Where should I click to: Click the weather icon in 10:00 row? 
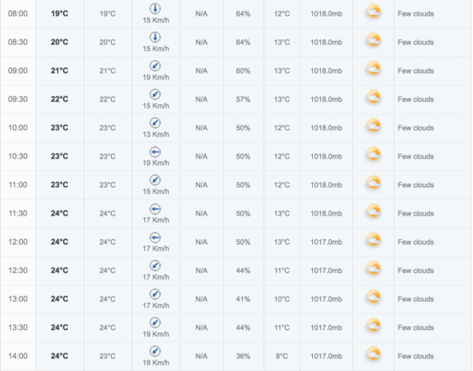coord(373,126)
